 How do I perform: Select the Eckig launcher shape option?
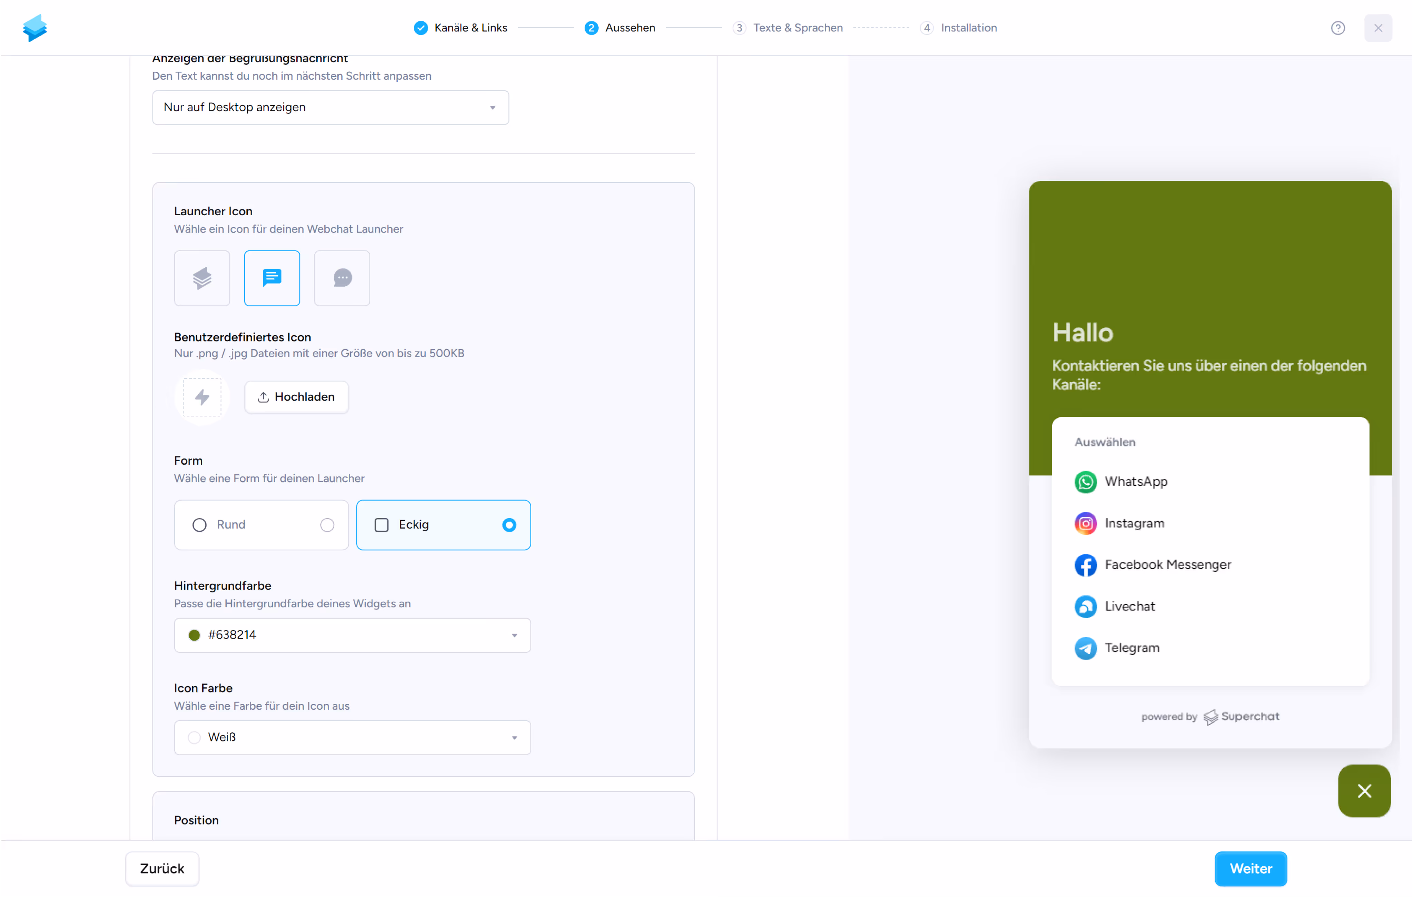(443, 524)
